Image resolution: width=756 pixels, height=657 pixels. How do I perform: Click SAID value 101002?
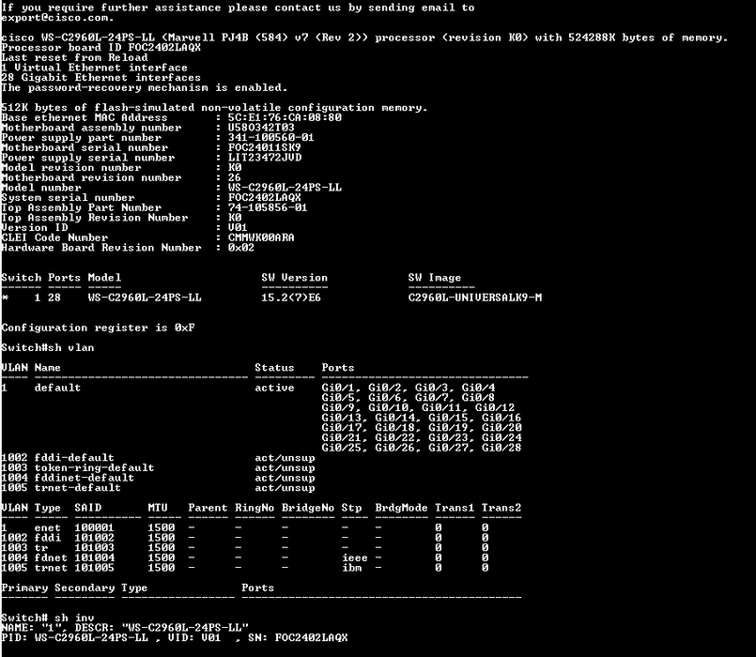95,539
